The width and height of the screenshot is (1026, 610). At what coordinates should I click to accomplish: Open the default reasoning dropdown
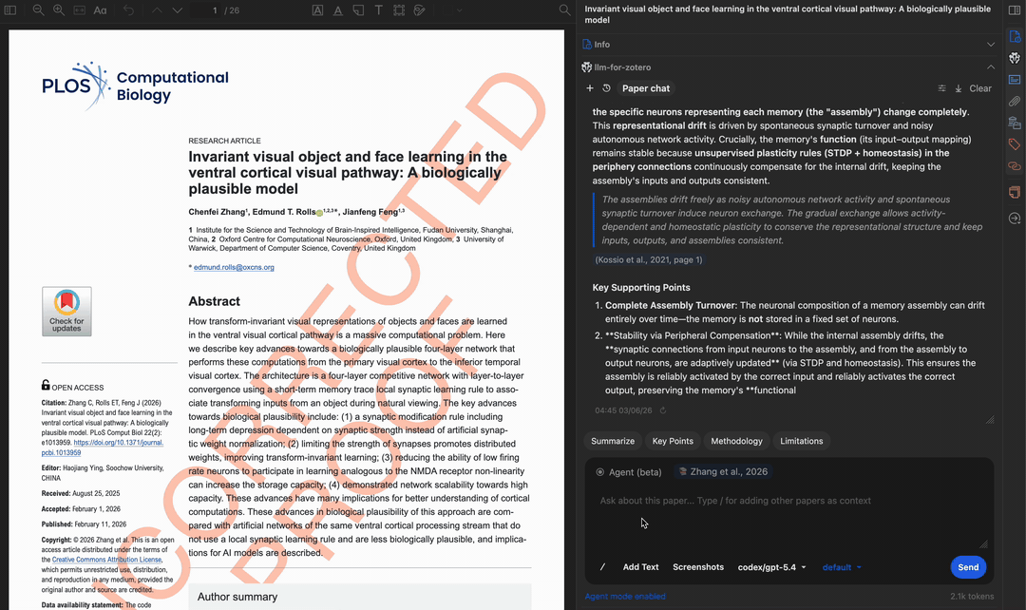(x=842, y=567)
